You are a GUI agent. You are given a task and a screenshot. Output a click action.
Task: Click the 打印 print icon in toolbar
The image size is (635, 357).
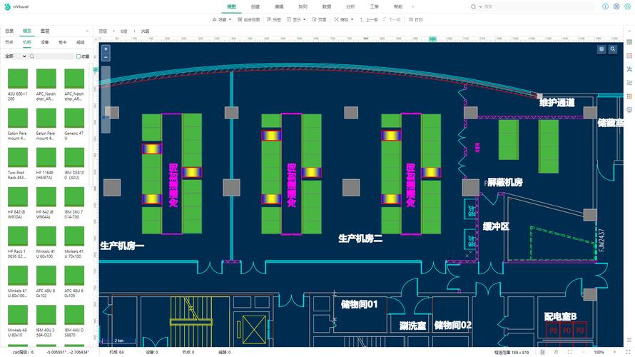(x=416, y=19)
